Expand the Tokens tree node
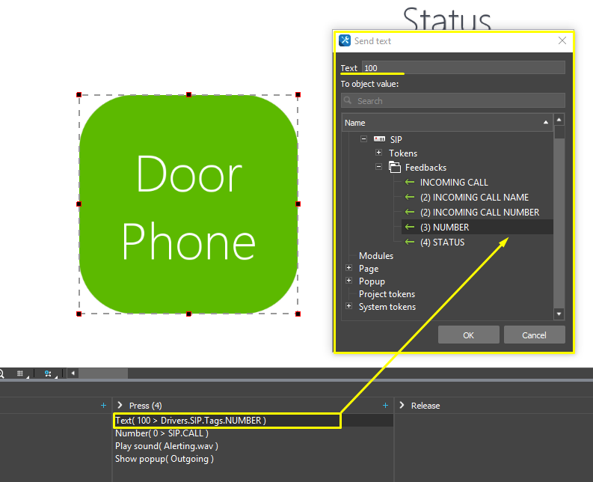This screenshot has width=593, height=482. pyautogui.click(x=378, y=153)
